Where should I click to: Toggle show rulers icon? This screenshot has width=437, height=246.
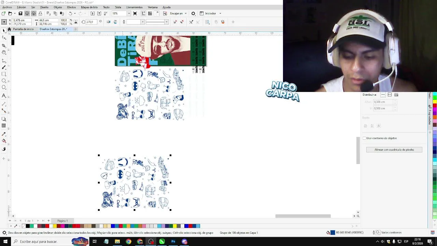pyautogui.click(x=143, y=13)
